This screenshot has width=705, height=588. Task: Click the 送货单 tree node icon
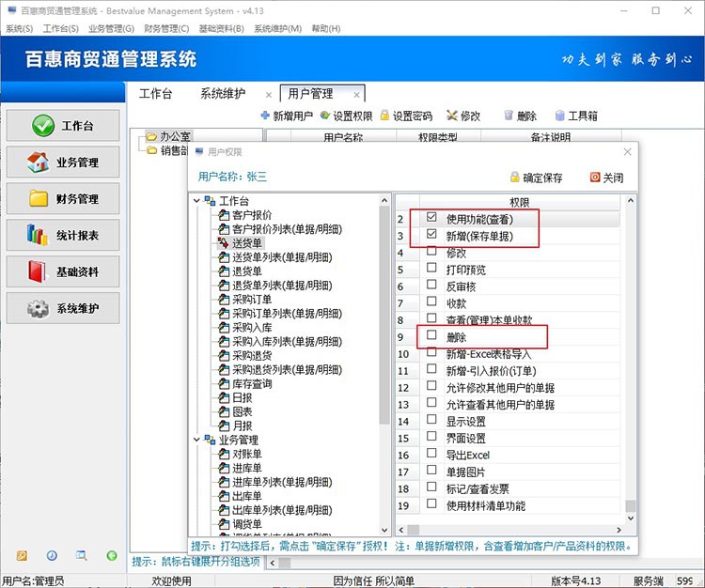point(224,243)
